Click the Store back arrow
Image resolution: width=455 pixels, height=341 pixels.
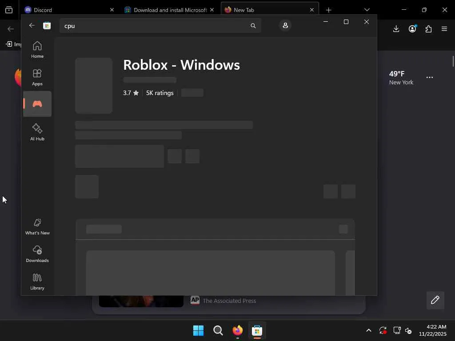click(x=32, y=25)
